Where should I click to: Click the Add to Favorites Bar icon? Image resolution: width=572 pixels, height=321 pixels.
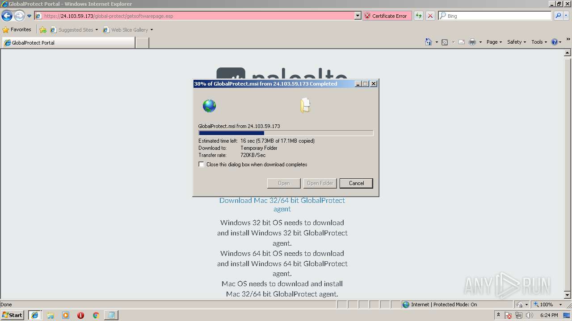tap(43, 30)
